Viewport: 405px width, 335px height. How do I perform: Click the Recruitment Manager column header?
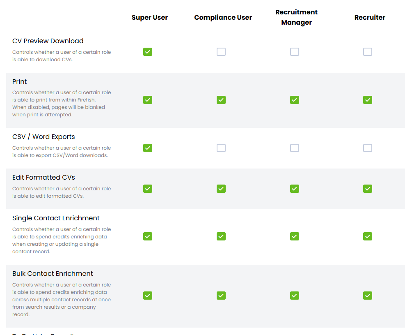pyautogui.click(x=296, y=17)
